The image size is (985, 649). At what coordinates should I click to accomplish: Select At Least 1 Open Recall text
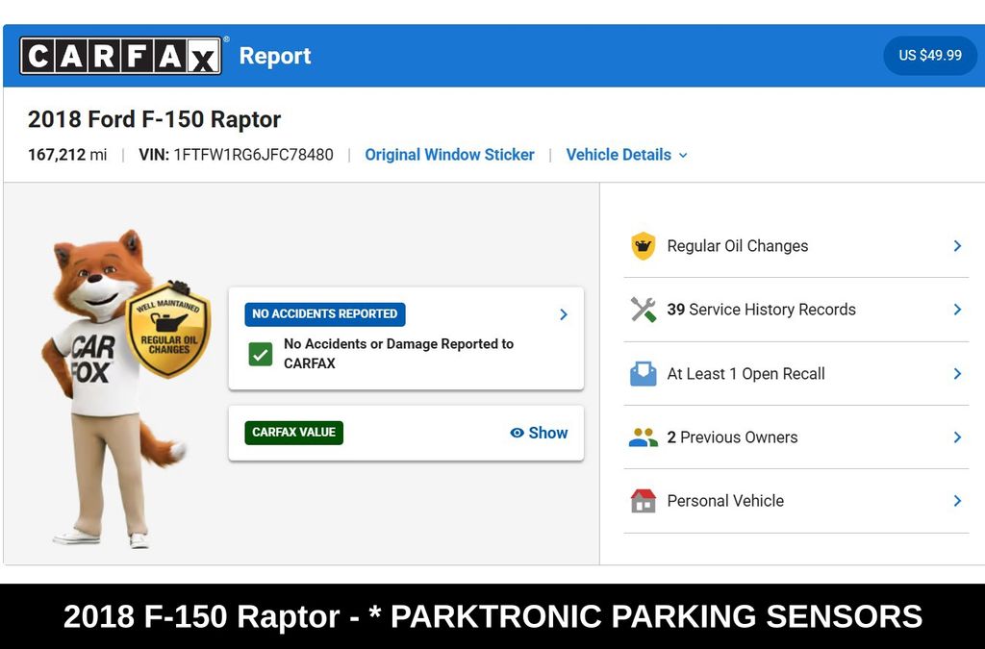745,373
